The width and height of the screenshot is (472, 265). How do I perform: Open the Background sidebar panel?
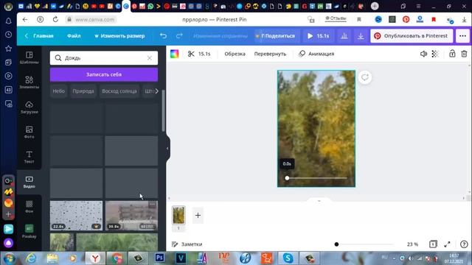29,207
